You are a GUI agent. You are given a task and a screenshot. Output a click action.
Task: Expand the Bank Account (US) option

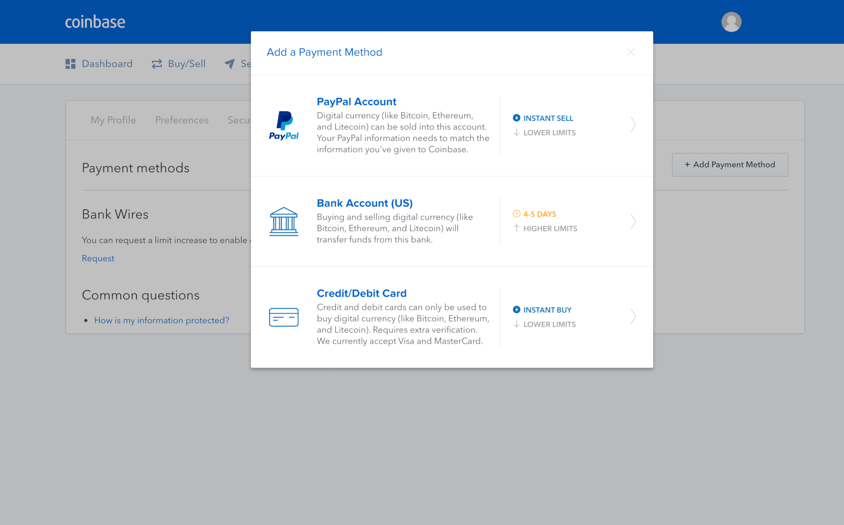(x=633, y=221)
